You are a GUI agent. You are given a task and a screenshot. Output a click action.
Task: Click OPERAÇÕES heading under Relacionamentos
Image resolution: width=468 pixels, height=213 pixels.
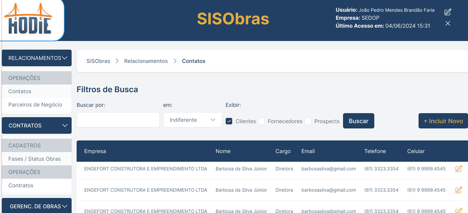point(24,78)
